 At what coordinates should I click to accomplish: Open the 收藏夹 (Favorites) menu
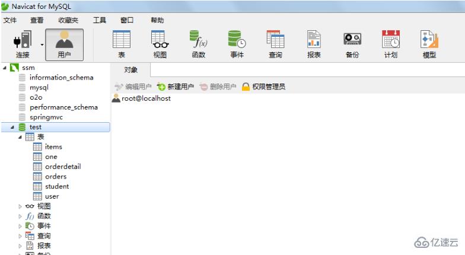coord(68,20)
